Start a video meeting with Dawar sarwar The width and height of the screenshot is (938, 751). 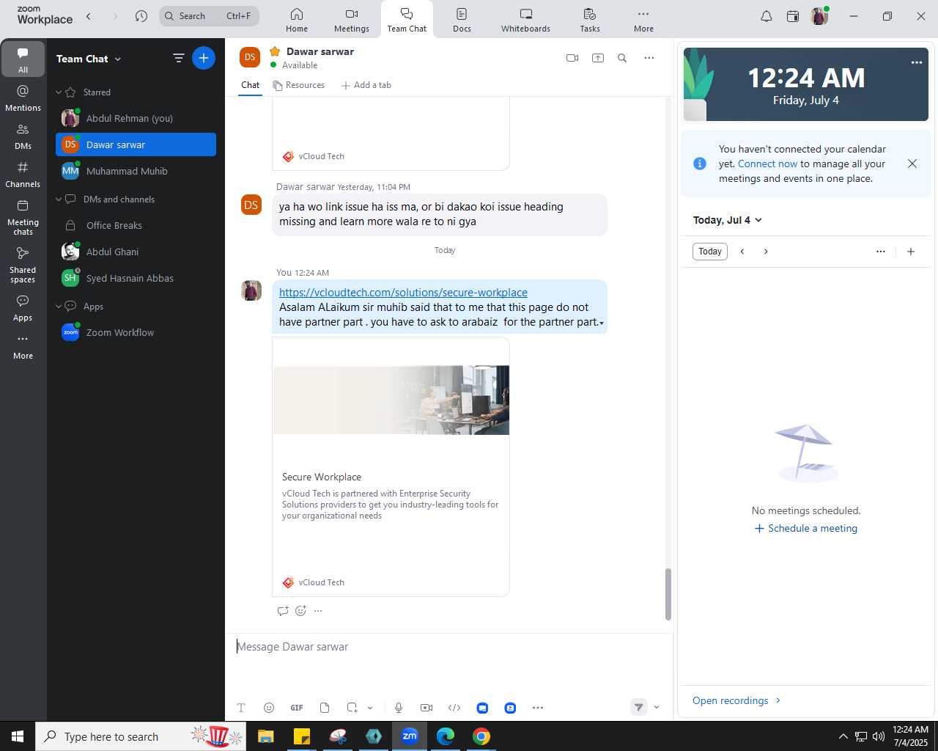tap(572, 58)
